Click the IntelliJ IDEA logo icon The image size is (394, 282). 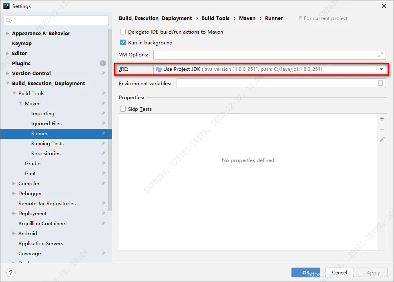point(6,6)
